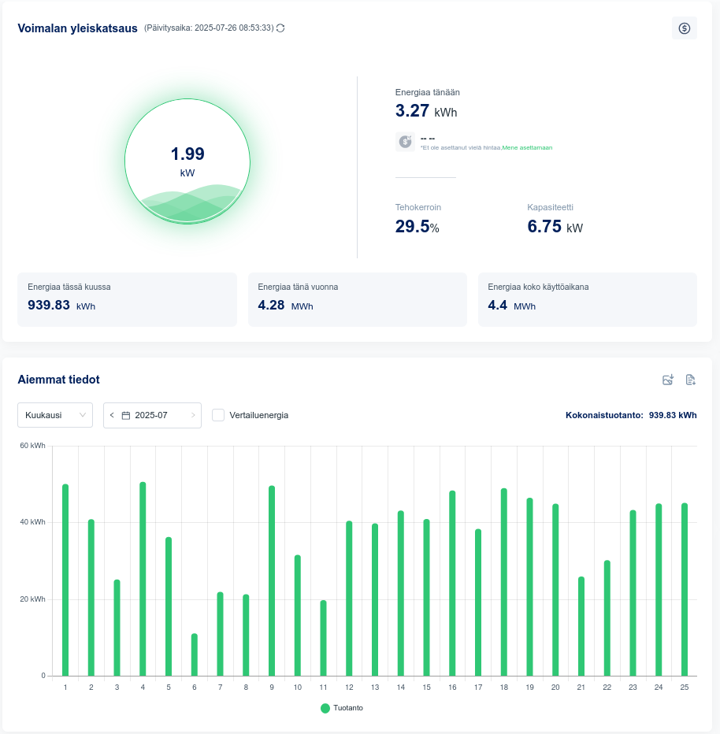
Task: Open the currency settings dollar icon
Action: tap(684, 28)
